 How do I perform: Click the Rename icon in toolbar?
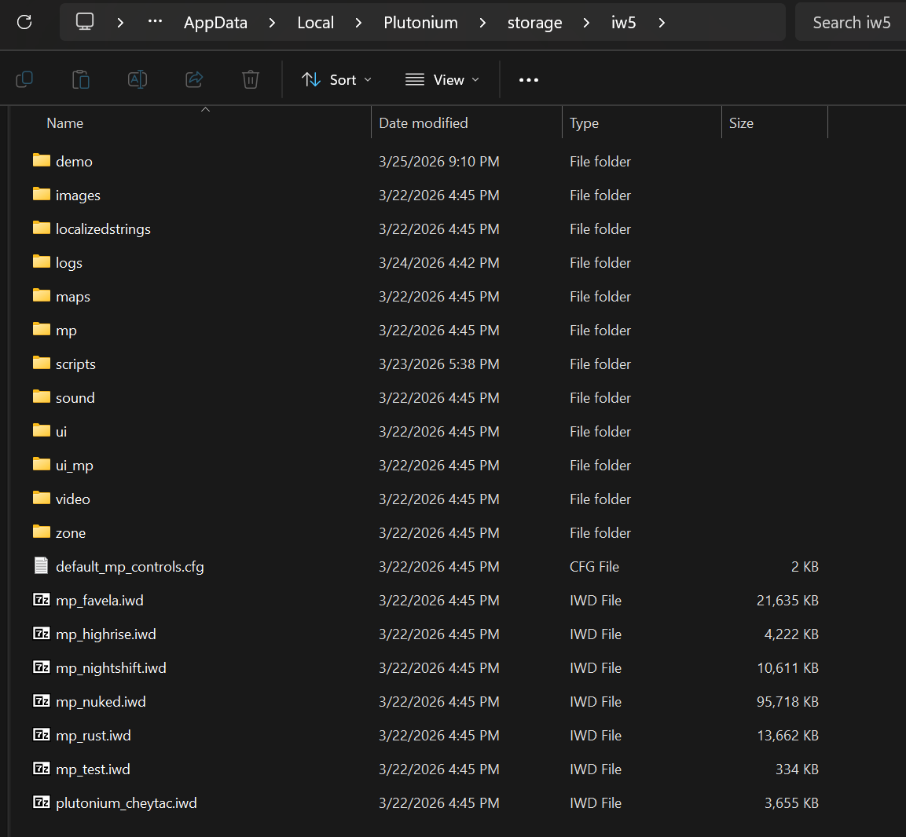[x=137, y=79]
